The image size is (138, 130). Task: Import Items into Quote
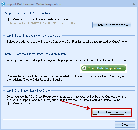[x=112, y=112]
